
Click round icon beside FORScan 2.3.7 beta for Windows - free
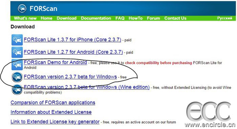pos(17,77)
